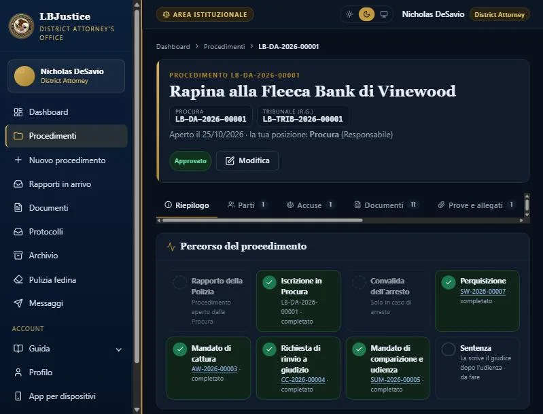Click the Archivio box icon

pos(18,256)
